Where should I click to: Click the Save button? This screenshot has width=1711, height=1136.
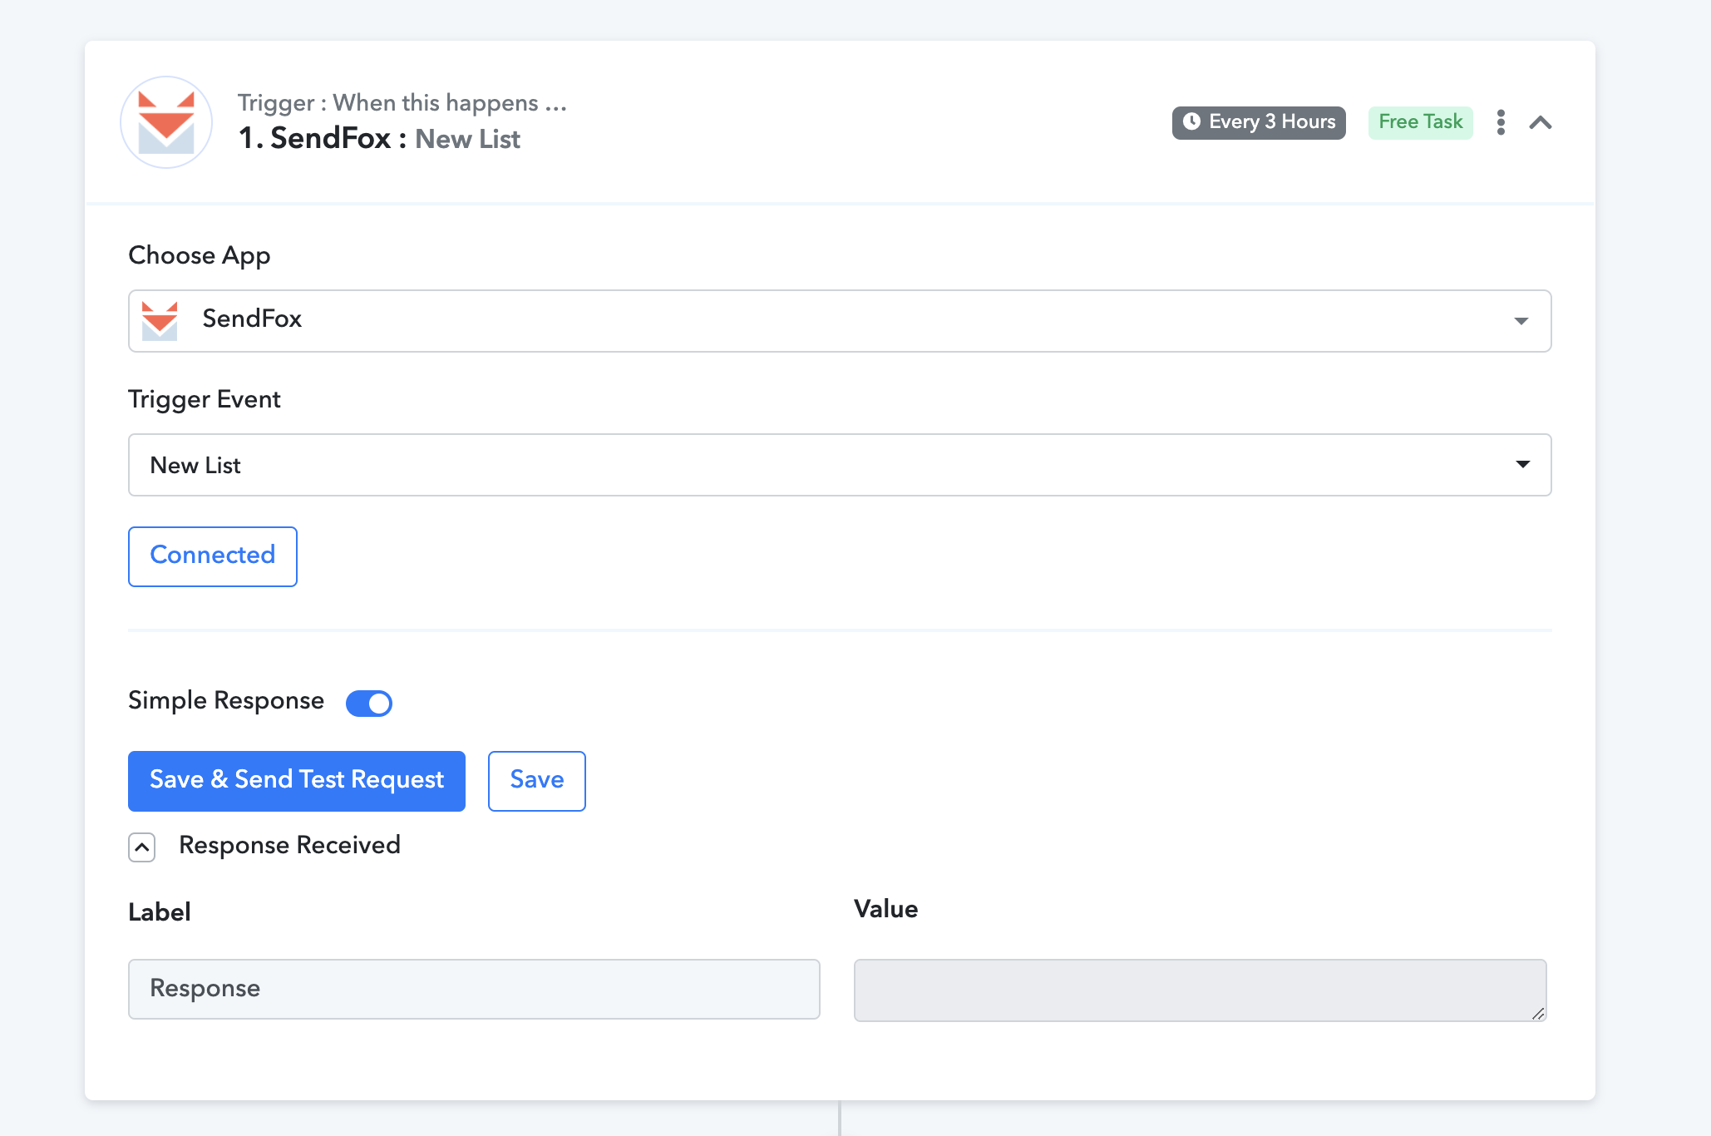click(537, 781)
